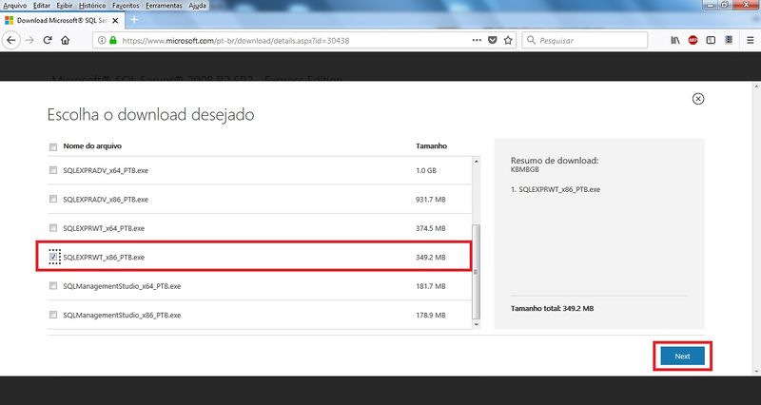Check SQLEXPRWT_x64_PTB.exe
This screenshot has width=761, height=405.
tap(53, 228)
